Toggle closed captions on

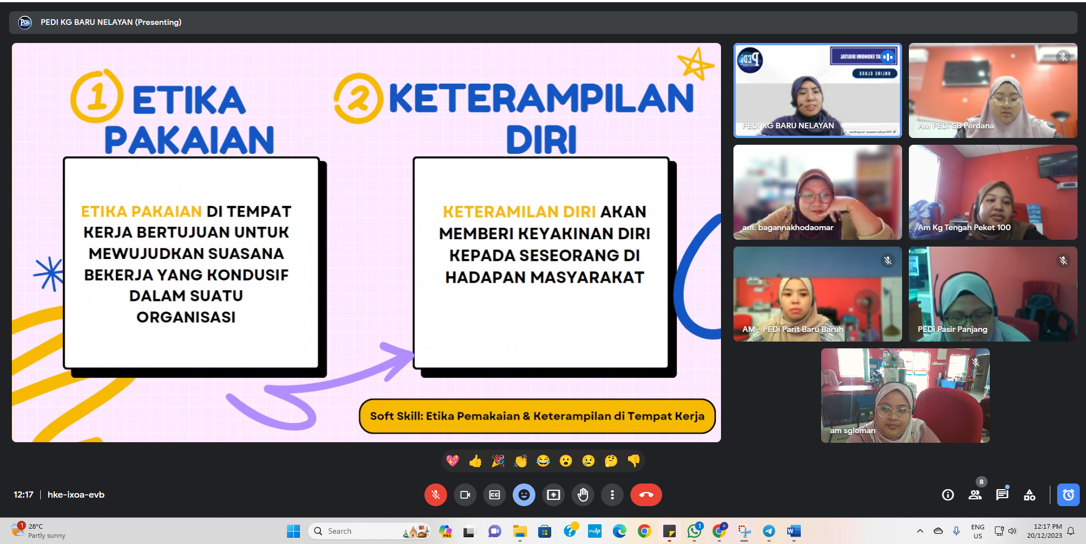[x=494, y=495]
